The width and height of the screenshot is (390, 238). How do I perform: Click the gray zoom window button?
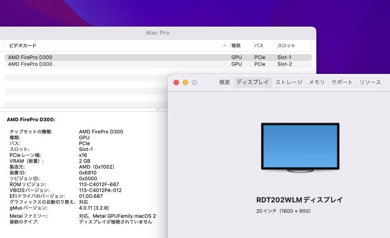coord(194,82)
